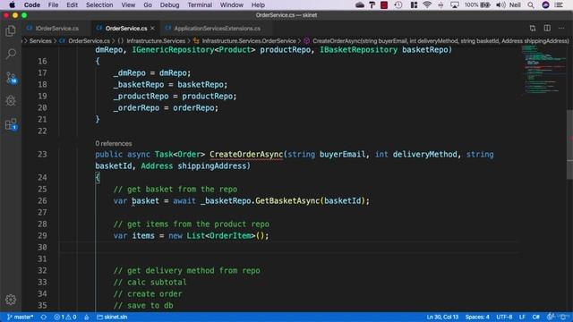573x322 pixels.
Task: Click the cloud icon in menu bar
Action: click(x=360, y=4)
